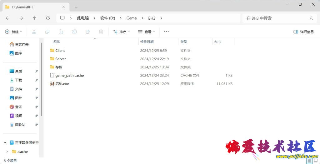
Task: Open the 查看 view dropdown
Action: (x=146, y=32)
